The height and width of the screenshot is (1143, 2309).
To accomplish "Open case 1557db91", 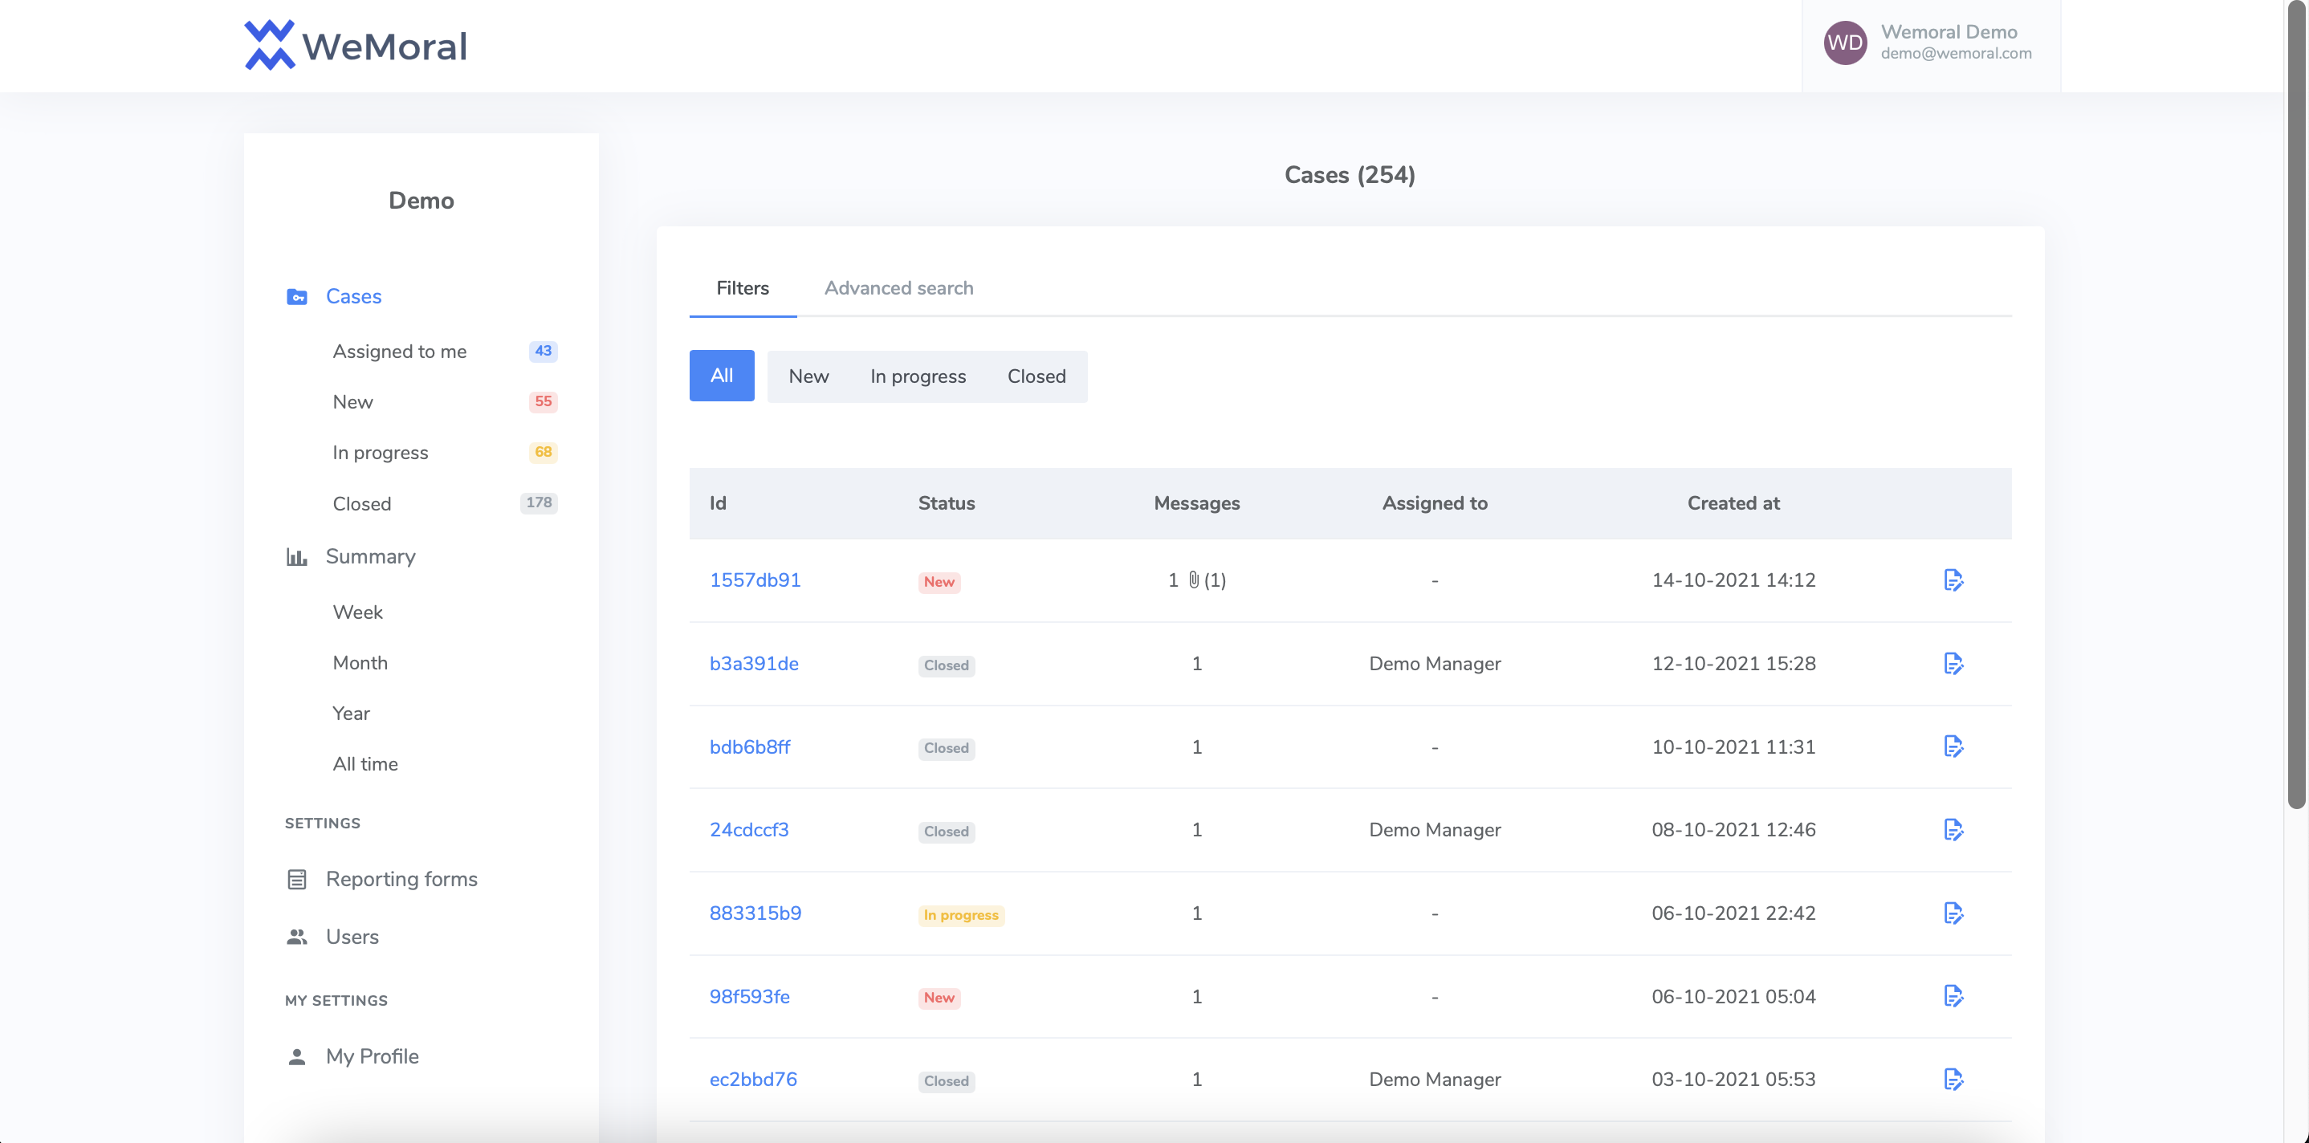I will tap(755, 580).
